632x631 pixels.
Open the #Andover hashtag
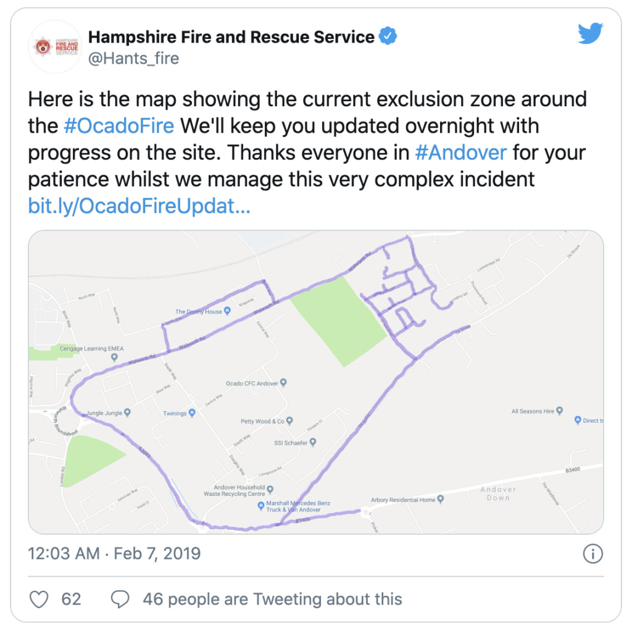pyautogui.click(x=460, y=153)
